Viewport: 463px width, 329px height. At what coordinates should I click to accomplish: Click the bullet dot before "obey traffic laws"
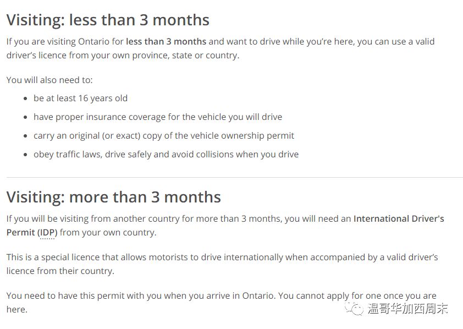pos(25,155)
